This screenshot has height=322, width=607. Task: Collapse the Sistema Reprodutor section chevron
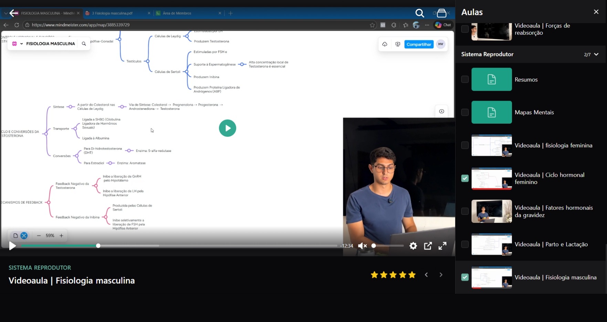[596, 54]
